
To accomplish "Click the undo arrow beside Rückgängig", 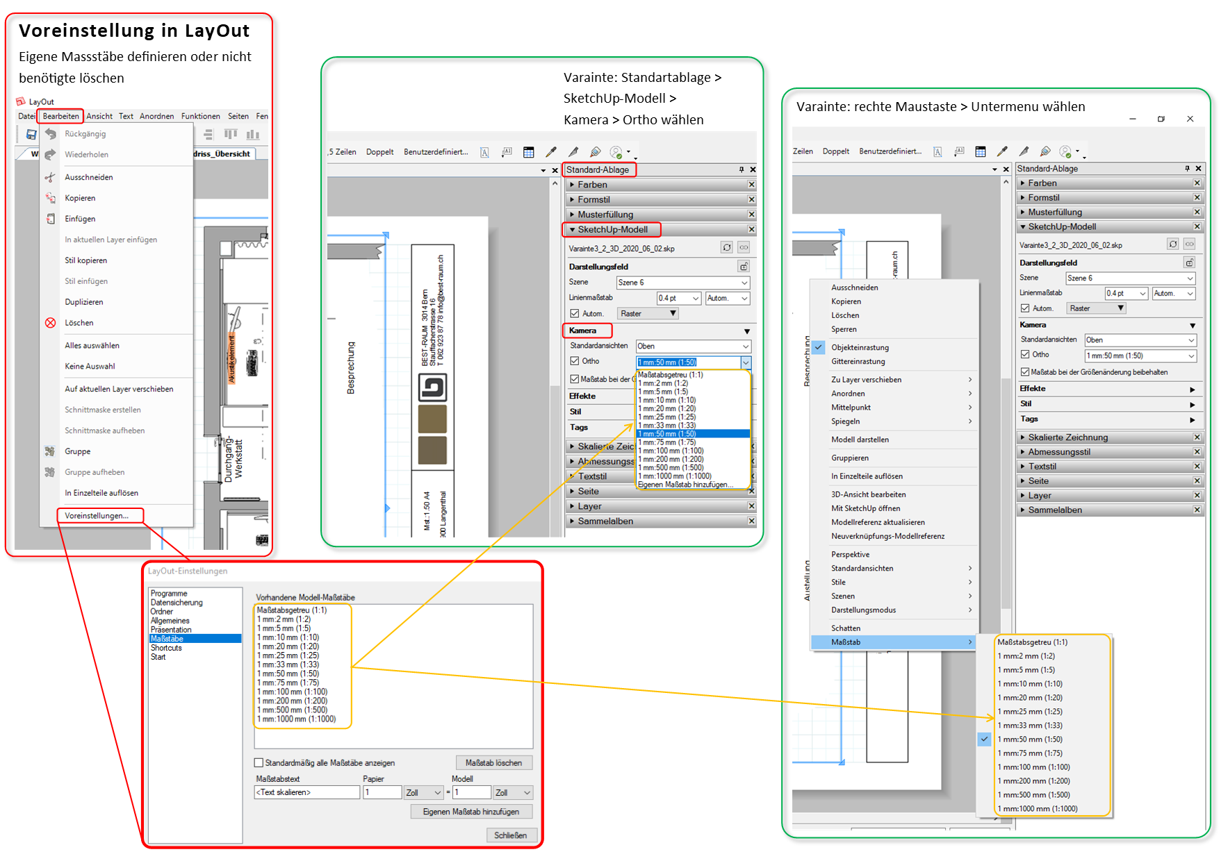I will coord(50,134).
